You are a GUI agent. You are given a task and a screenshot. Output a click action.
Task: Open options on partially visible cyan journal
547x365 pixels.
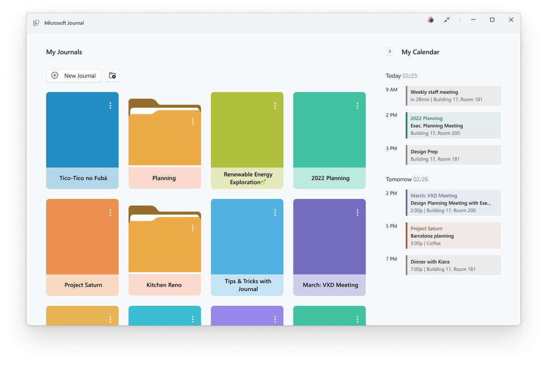click(x=193, y=319)
